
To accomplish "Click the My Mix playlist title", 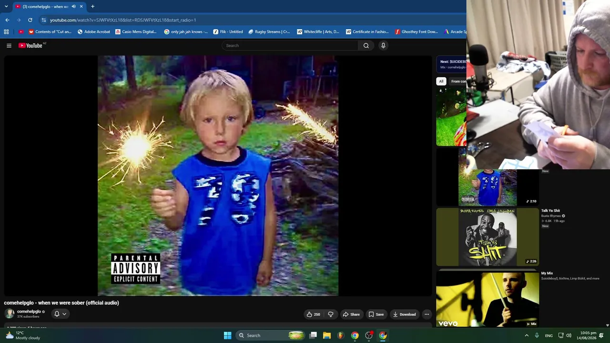I will coord(547,273).
